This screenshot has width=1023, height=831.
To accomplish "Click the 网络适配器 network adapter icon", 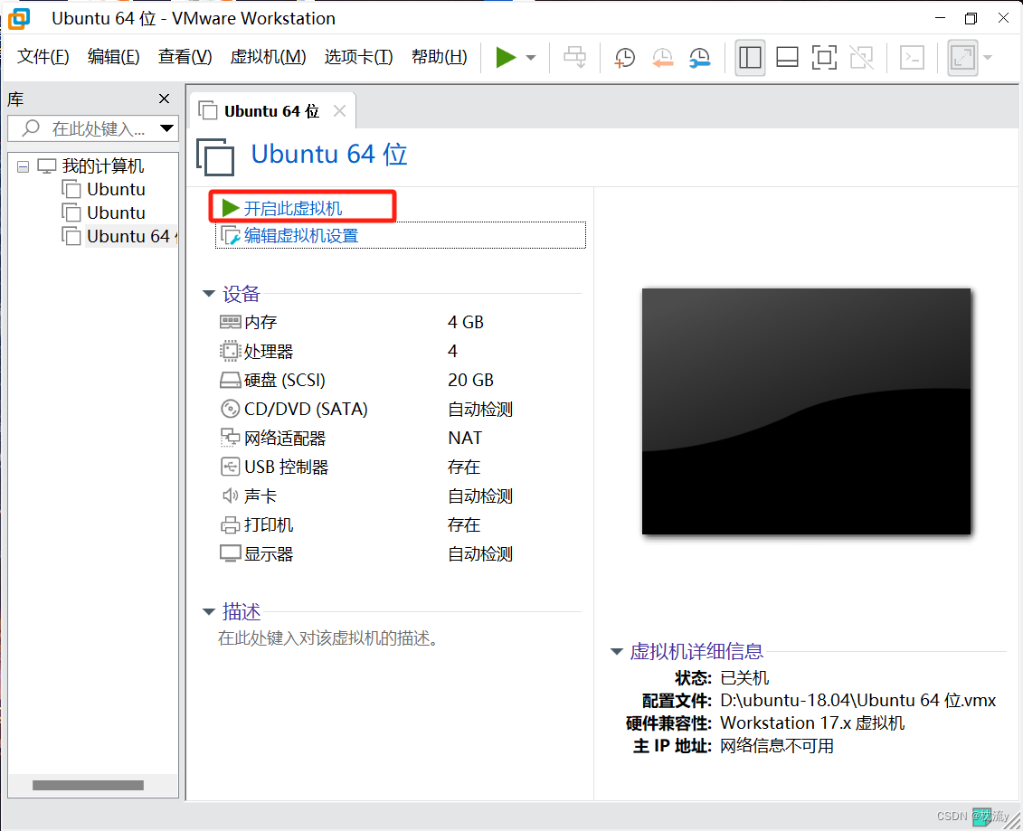I will [x=231, y=438].
